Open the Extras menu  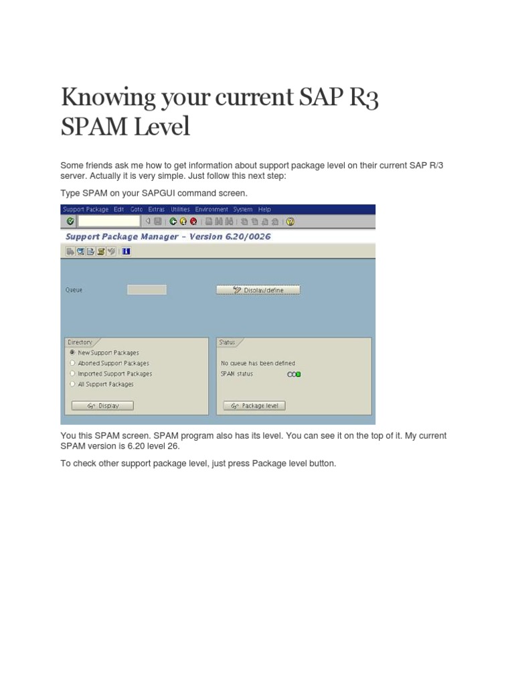157,209
